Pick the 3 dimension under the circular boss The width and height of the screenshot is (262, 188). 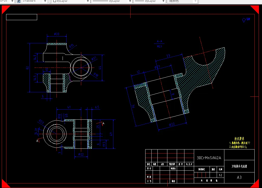click(x=60, y=153)
